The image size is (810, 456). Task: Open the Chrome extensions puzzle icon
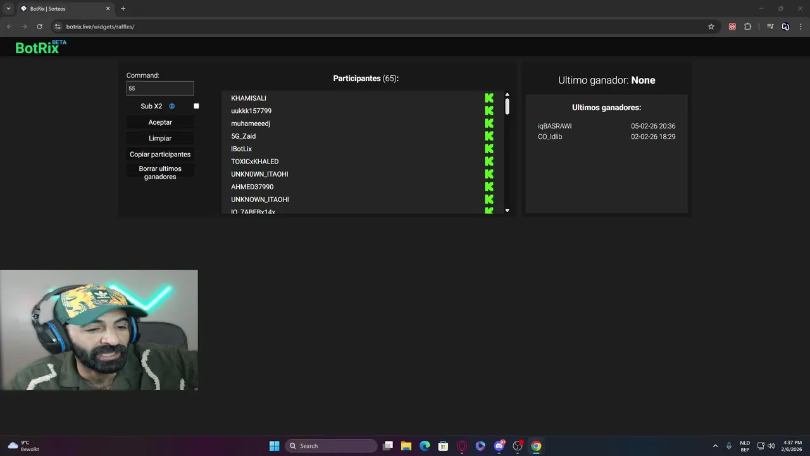click(748, 27)
